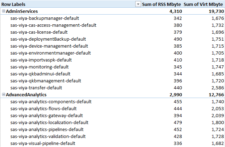Click sas-viya-deploymentBackup-default row label
This screenshot has height=147, width=225.
coord(48,39)
